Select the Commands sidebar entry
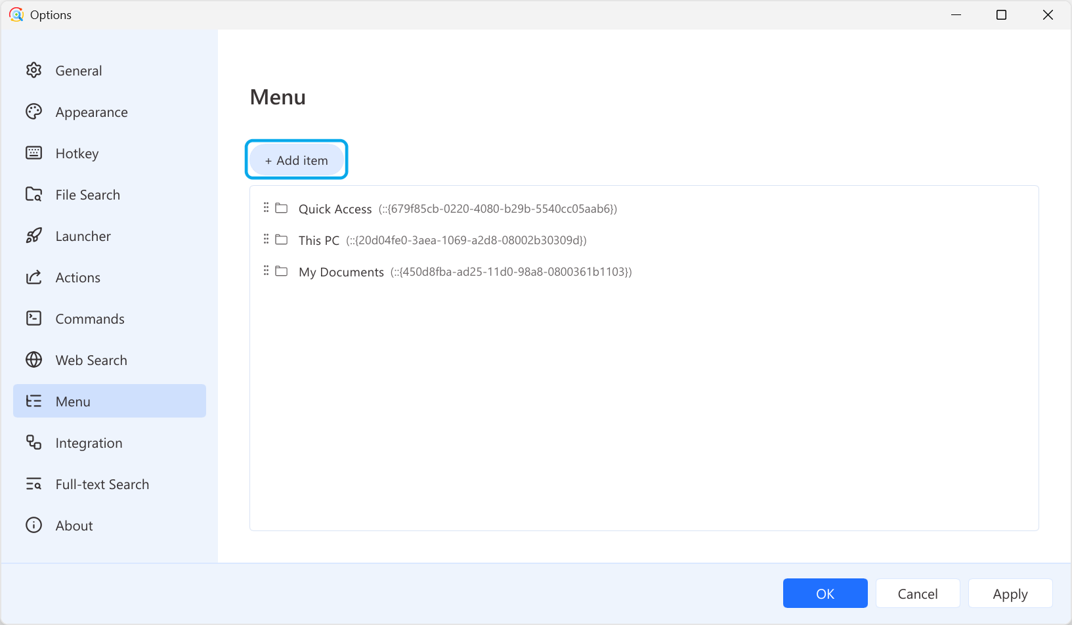This screenshot has height=625, width=1072. [x=110, y=318]
